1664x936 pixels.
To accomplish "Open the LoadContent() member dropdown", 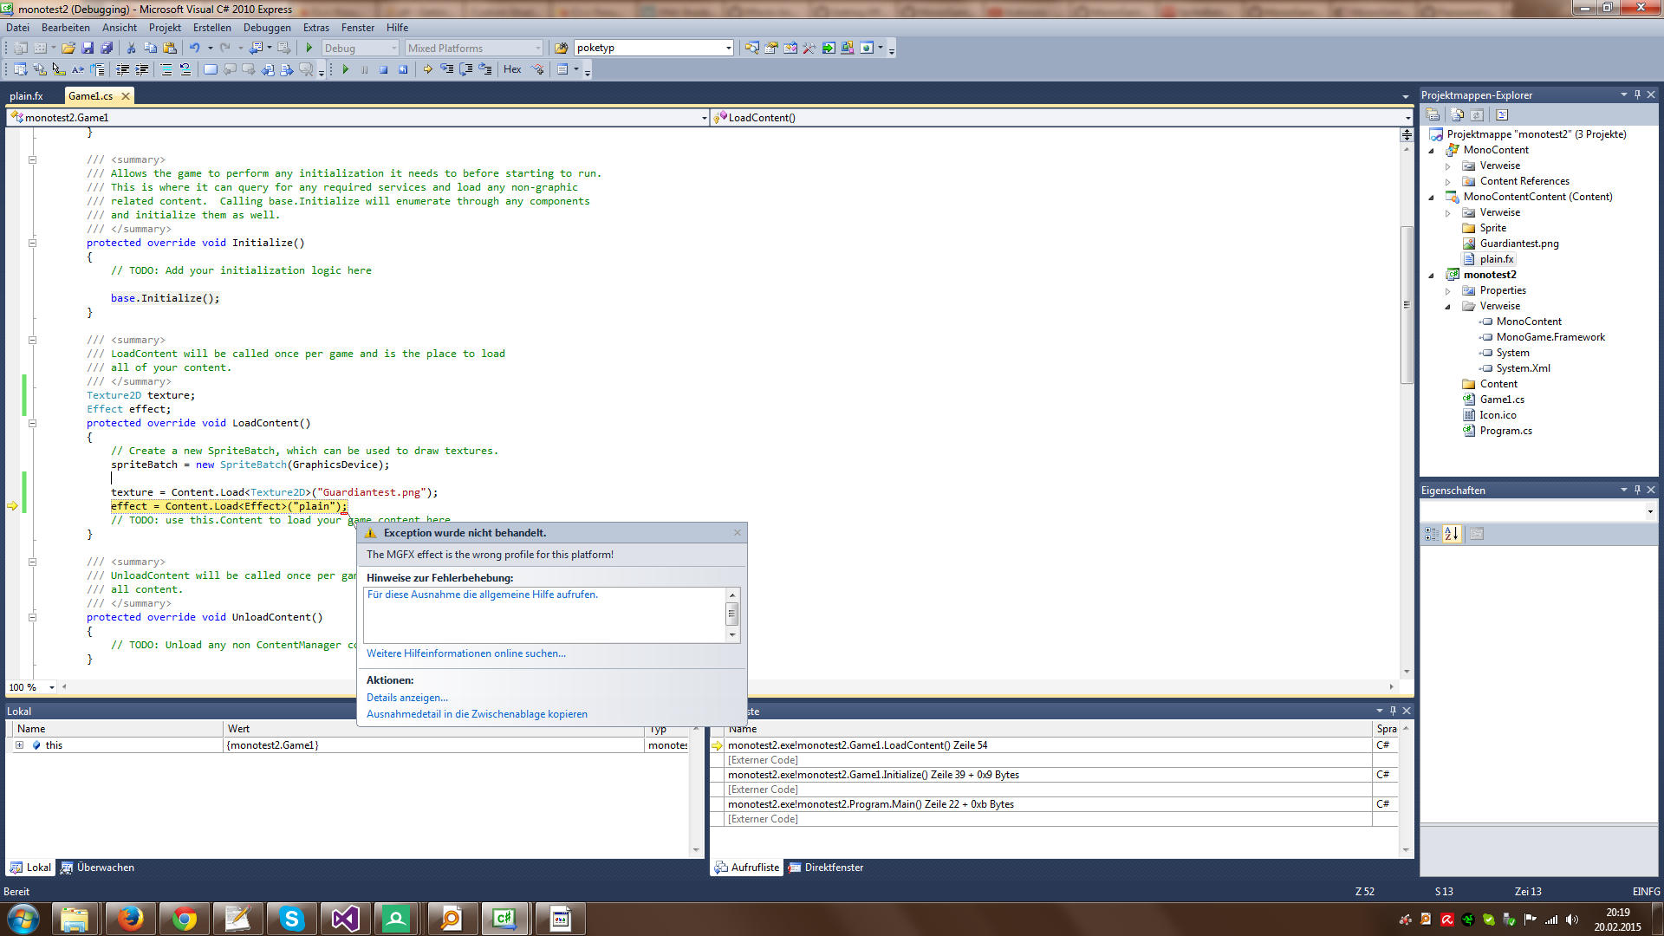I will pyautogui.click(x=1407, y=118).
